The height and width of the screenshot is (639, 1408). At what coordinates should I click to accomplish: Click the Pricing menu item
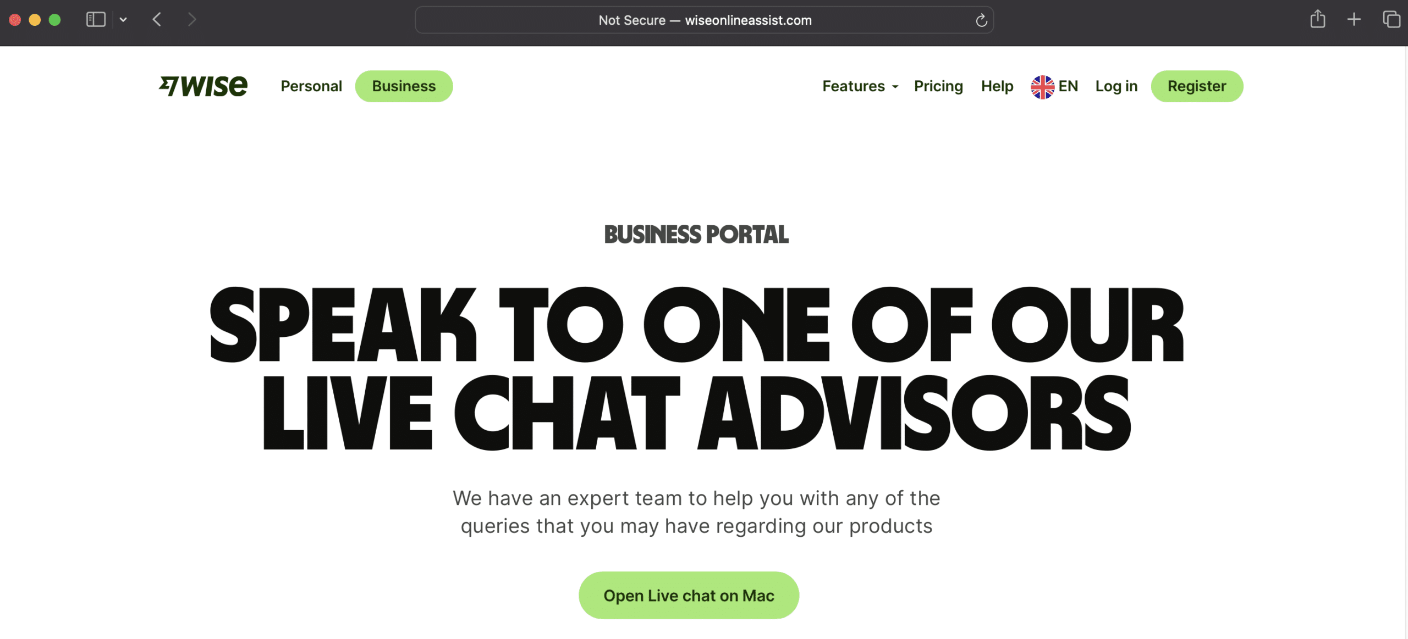[x=938, y=85]
